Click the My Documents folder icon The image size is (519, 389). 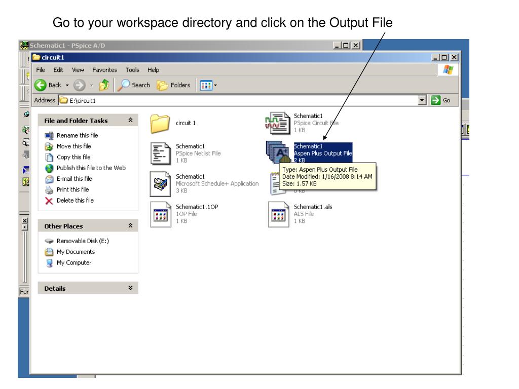(x=49, y=252)
